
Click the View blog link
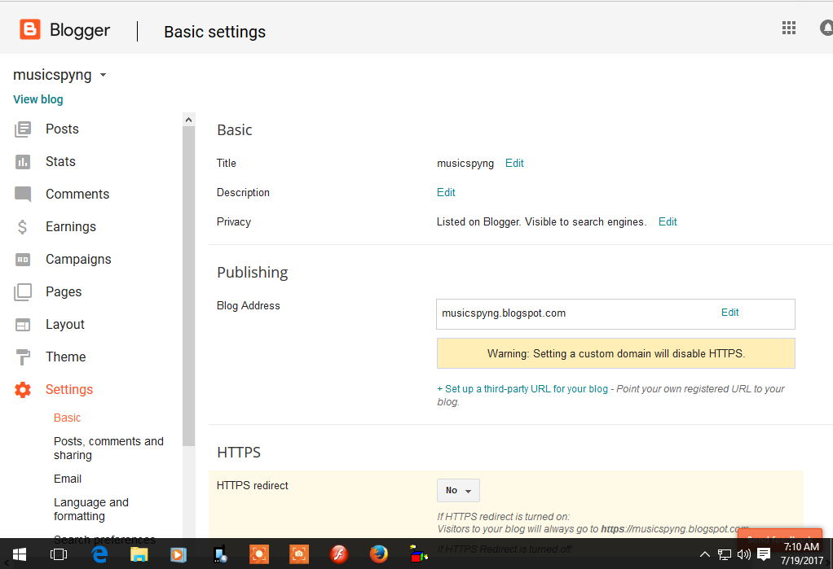coord(38,99)
